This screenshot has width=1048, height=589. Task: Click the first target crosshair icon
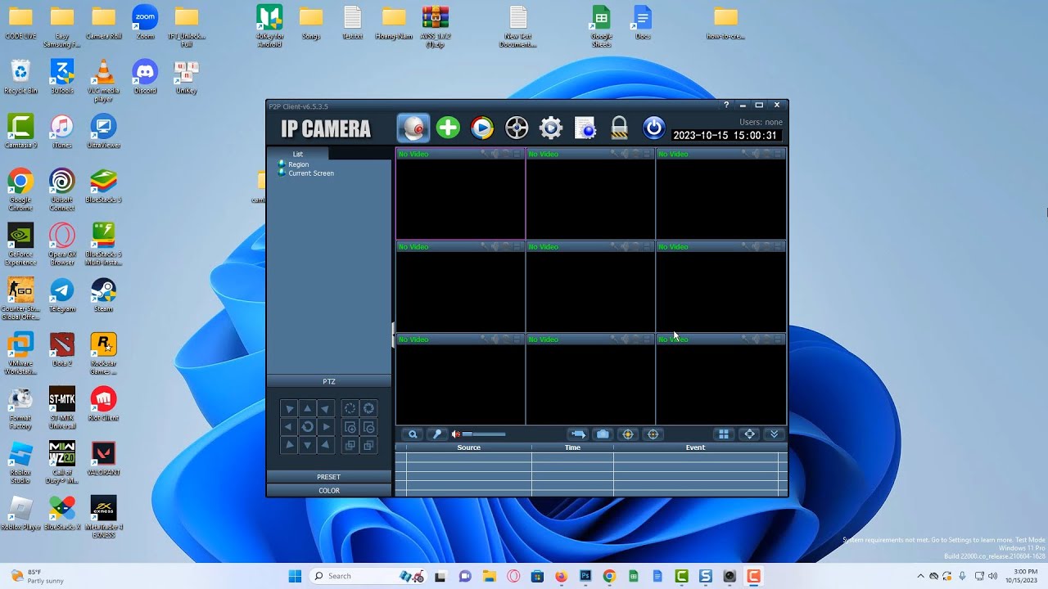click(x=628, y=434)
